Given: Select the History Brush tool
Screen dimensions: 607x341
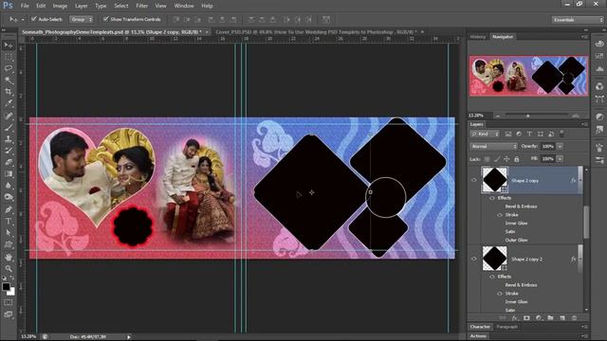Looking at the screenshot, I should tap(9, 151).
